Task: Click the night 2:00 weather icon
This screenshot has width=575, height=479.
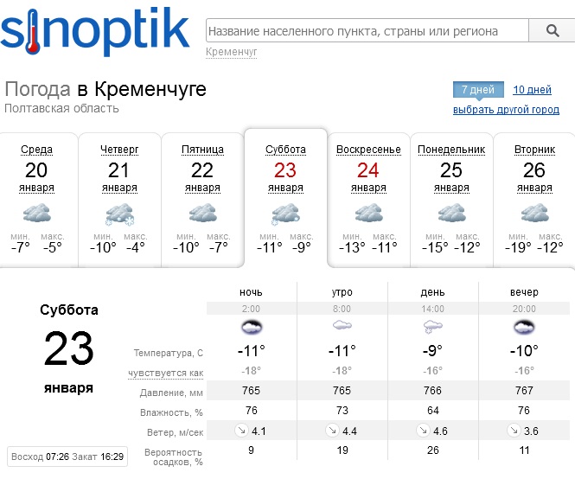Action: pos(252,327)
